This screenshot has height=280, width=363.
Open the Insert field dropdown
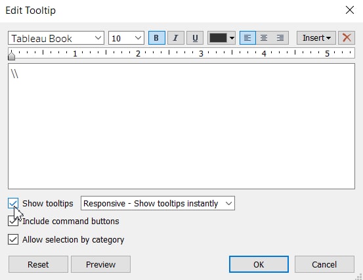316,37
